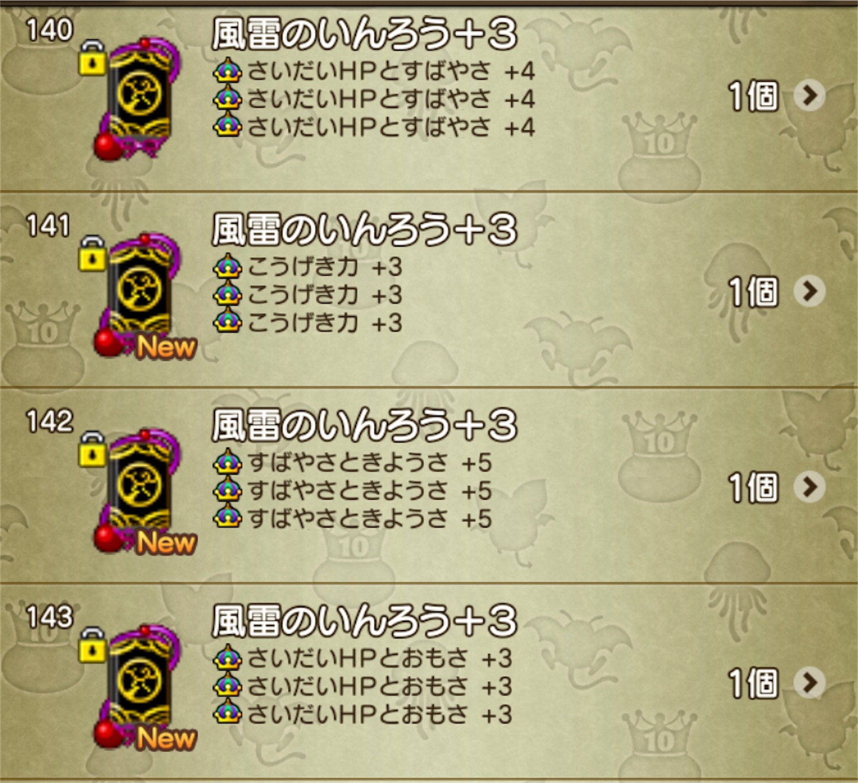The width and height of the screenshot is (858, 783).
Task: Click first crown icon beside さいだいHPとすばやさ +4
Action: tap(228, 71)
